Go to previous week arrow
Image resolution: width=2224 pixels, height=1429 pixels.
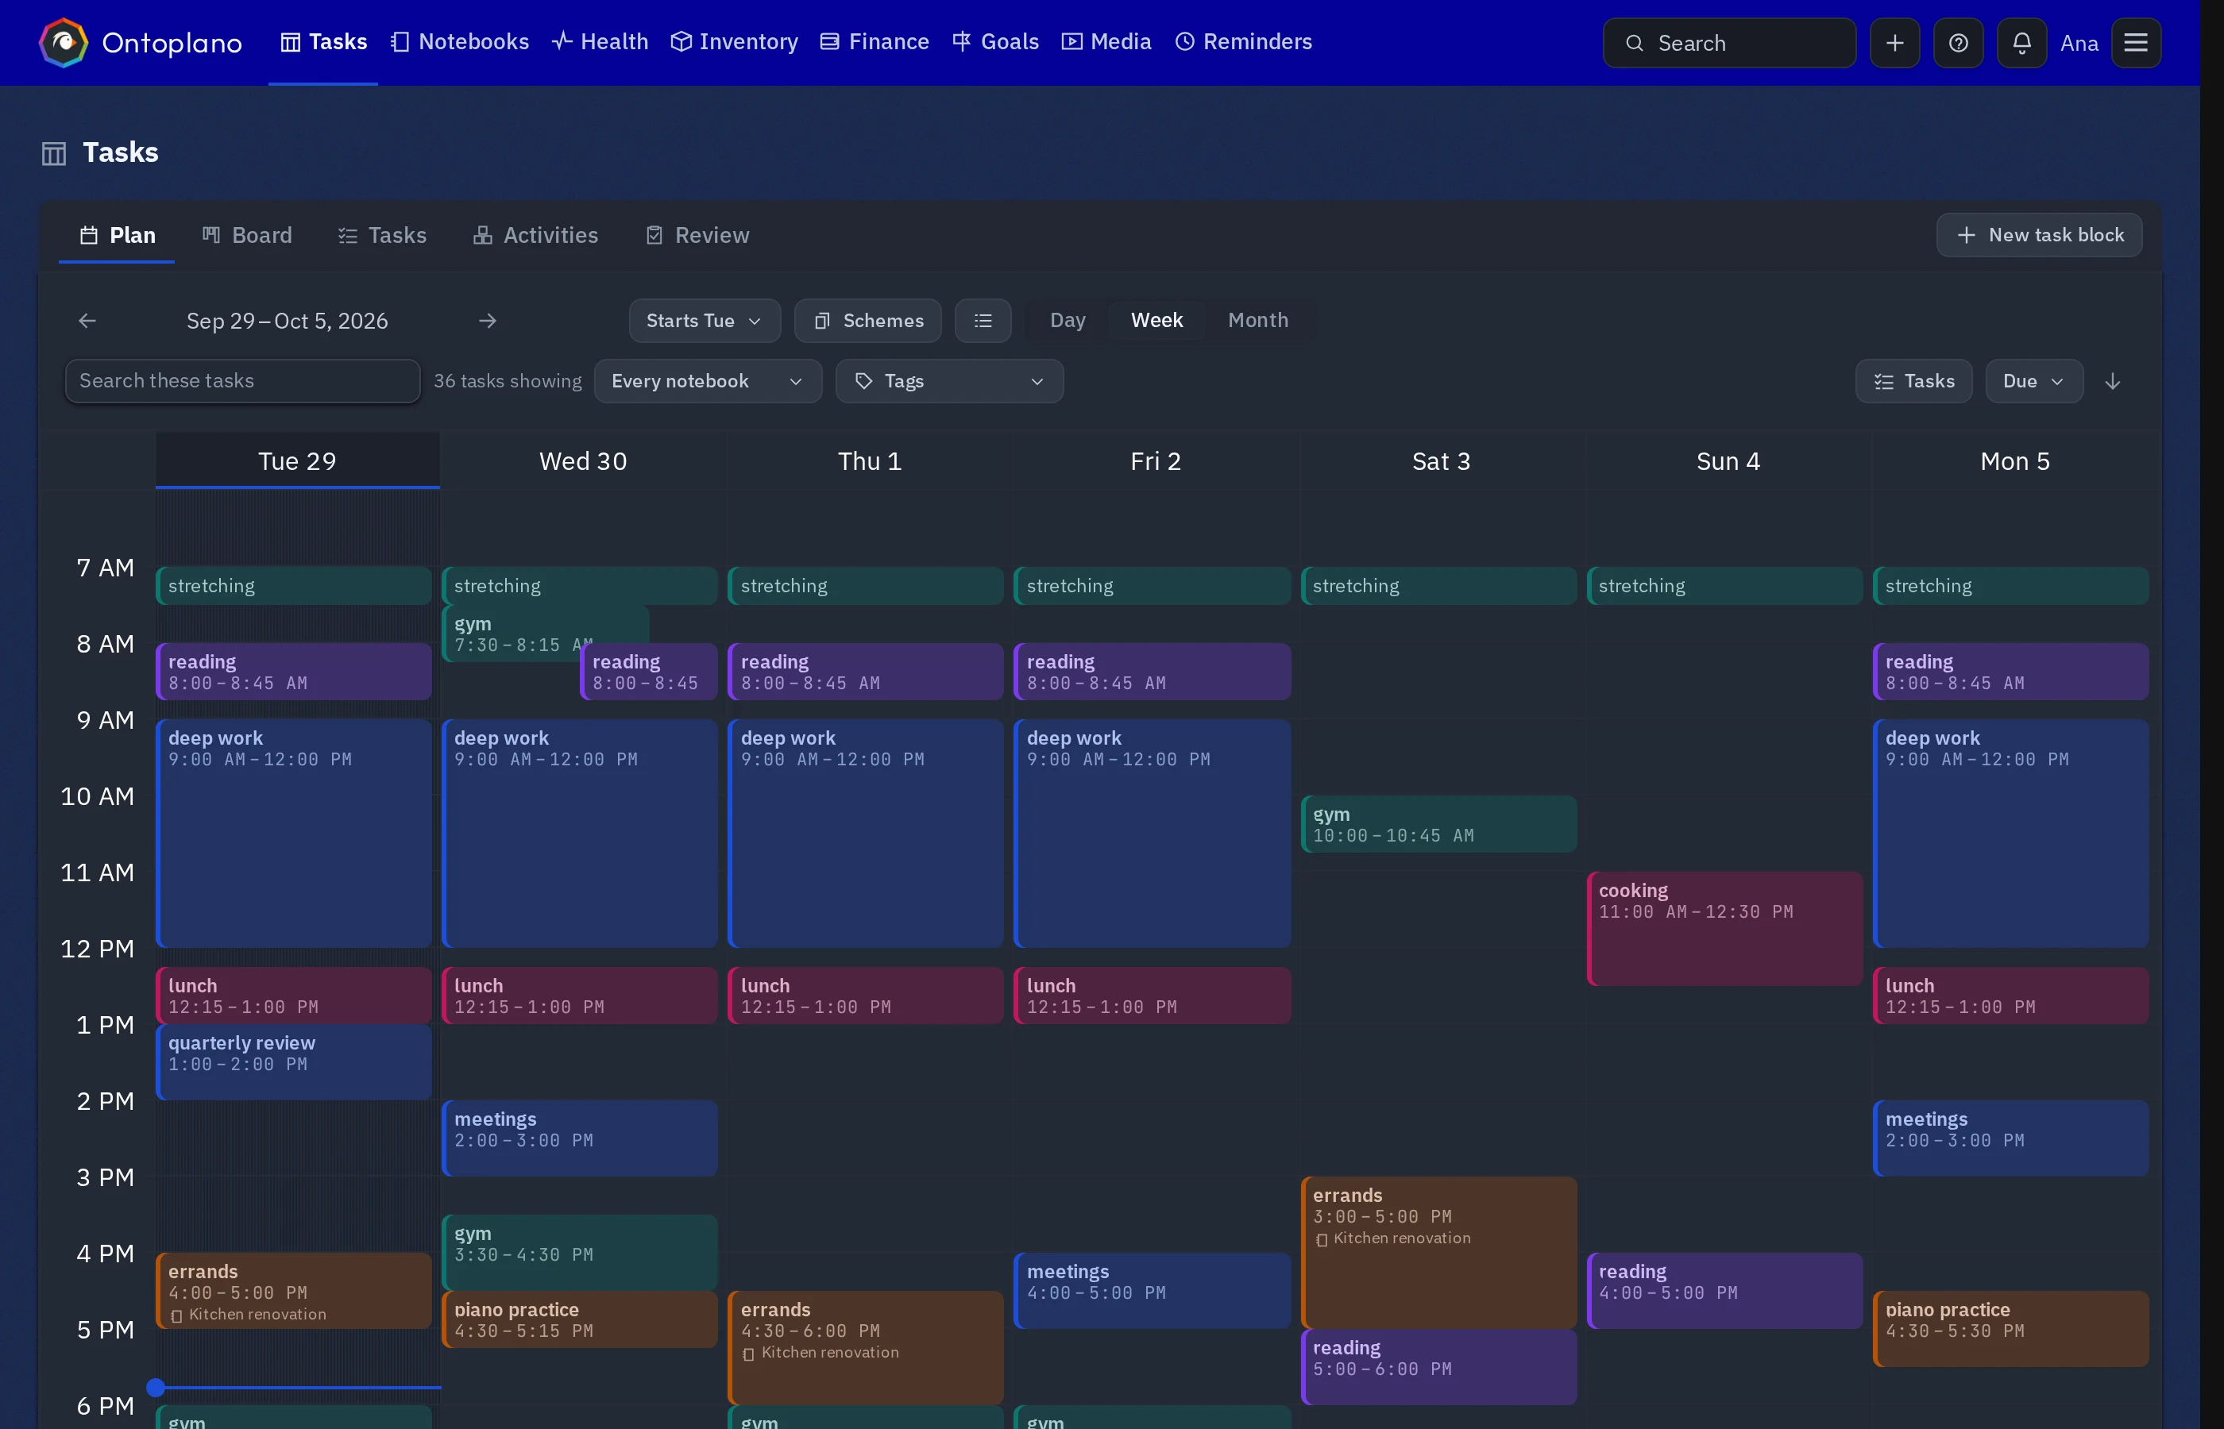pyautogui.click(x=87, y=321)
